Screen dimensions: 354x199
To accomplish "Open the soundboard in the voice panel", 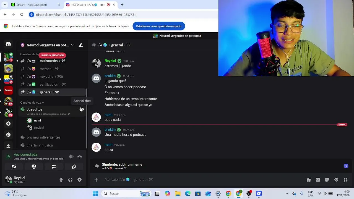I will tap(74, 167).
